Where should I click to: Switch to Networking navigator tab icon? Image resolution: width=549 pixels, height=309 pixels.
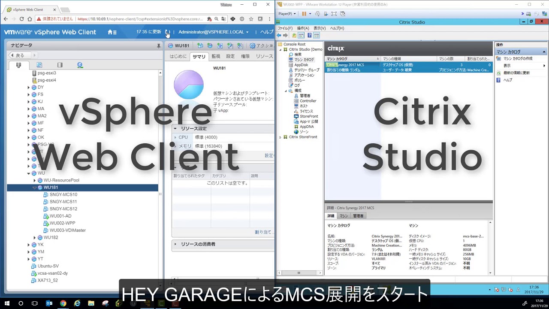(x=80, y=65)
